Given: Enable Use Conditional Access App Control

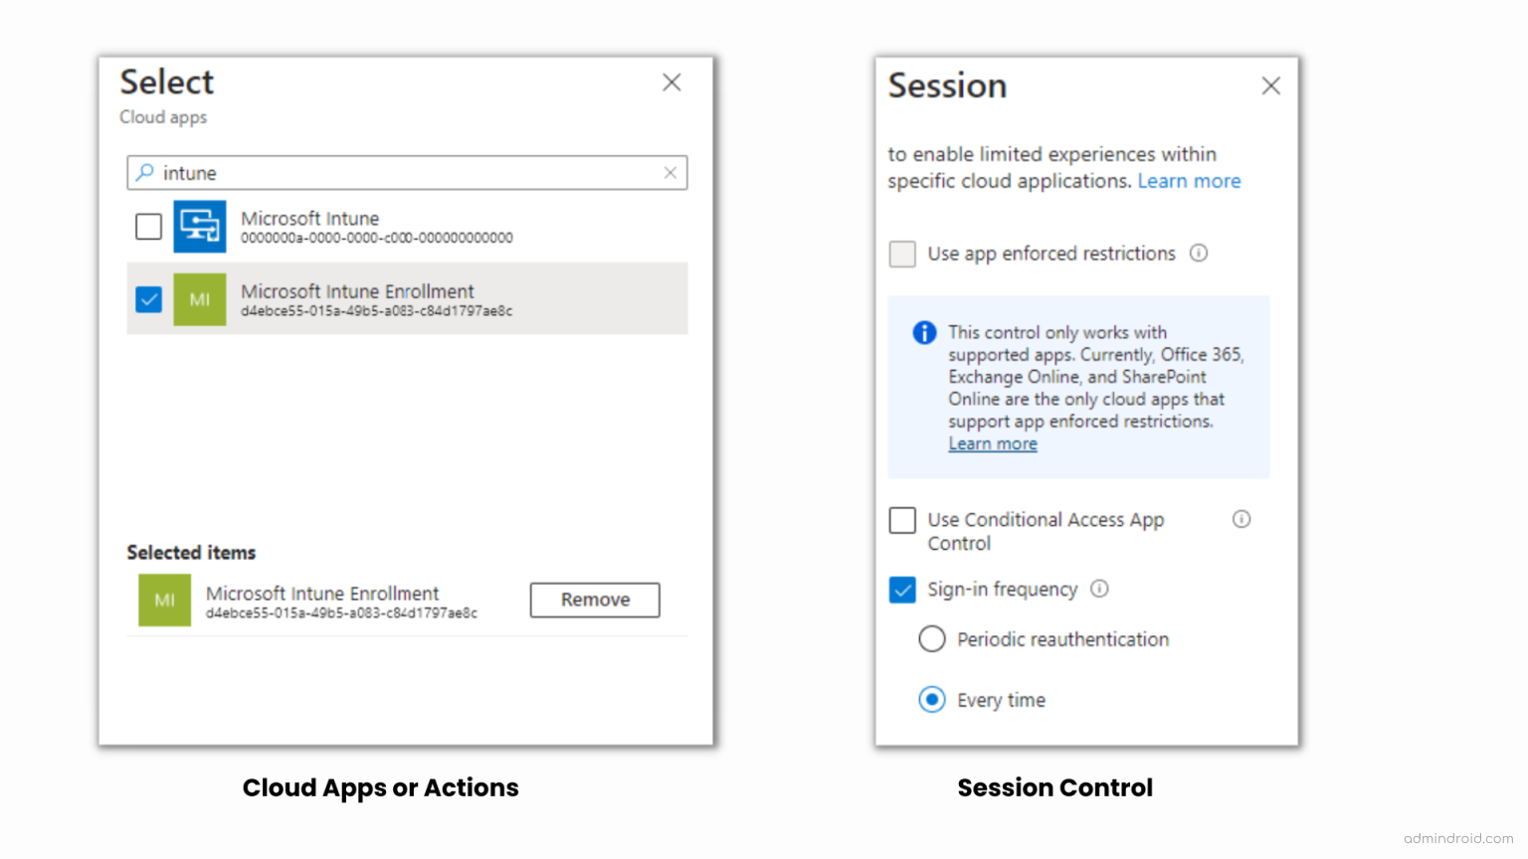Looking at the screenshot, I should tap(901, 519).
